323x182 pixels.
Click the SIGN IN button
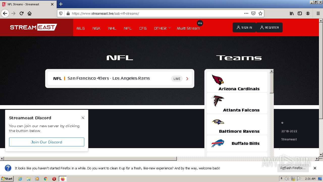(x=244, y=28)
